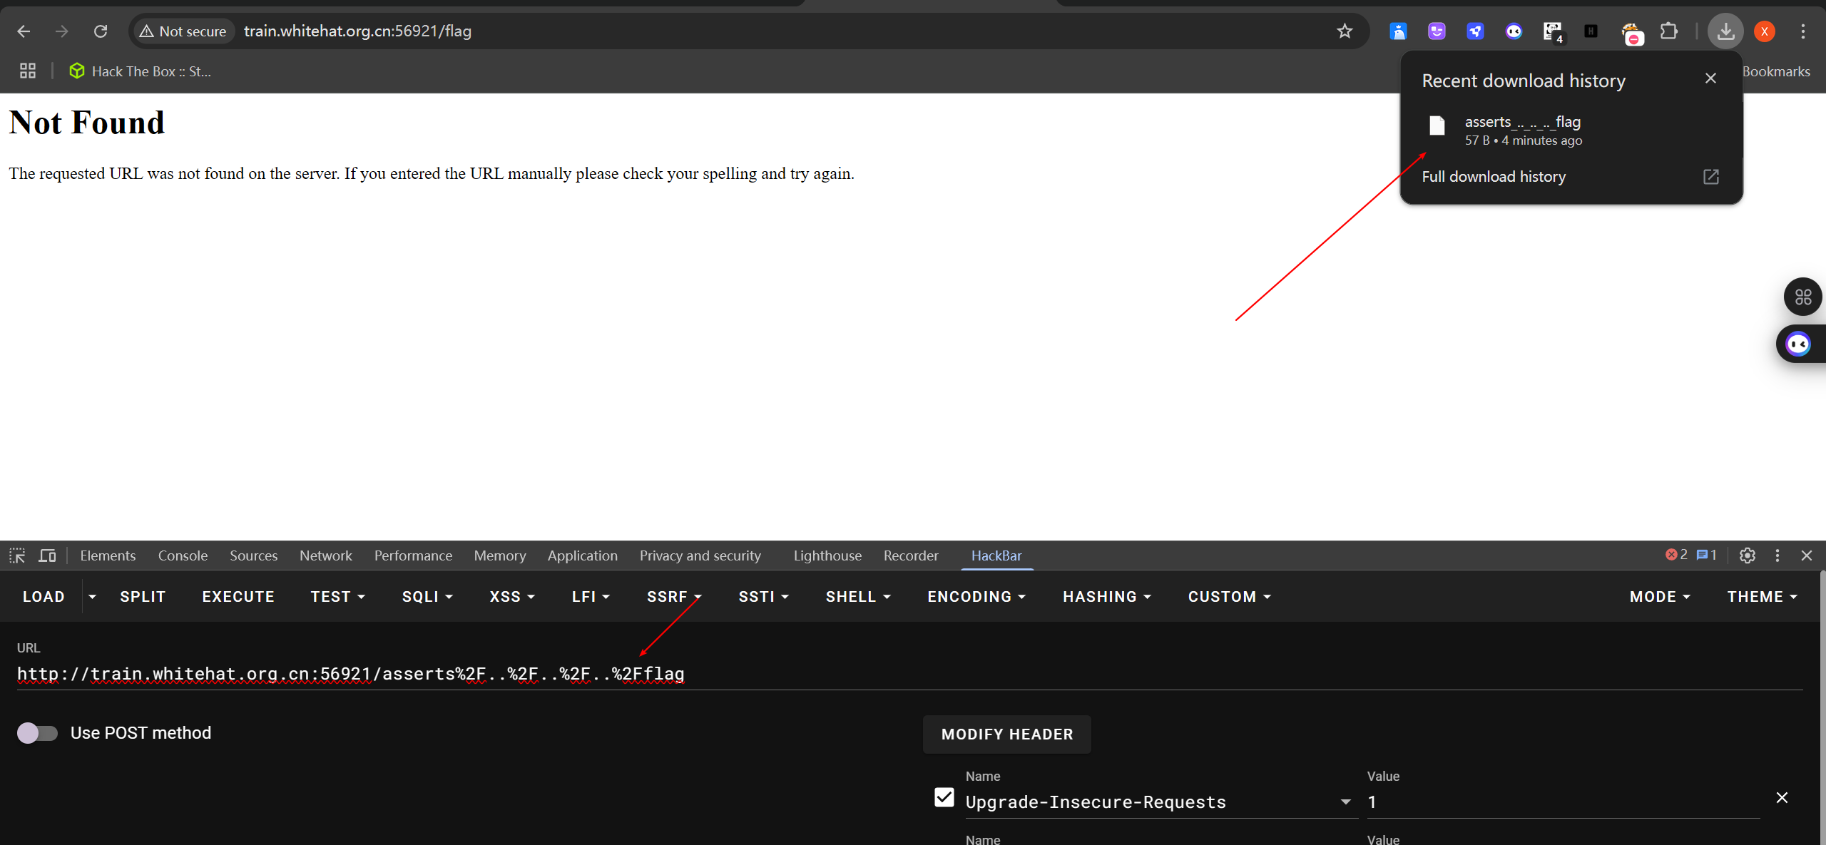Click the red error count indicator in DevTools
The image size is (1826, 845).
1676,555
